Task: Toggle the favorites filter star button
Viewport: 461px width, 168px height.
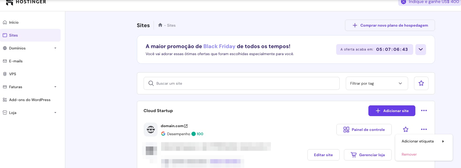Action: point(421,83)
